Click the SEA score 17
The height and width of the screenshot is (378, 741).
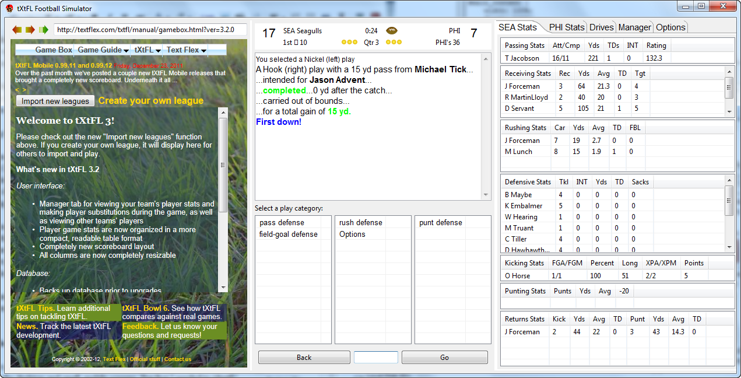(268, 33)
